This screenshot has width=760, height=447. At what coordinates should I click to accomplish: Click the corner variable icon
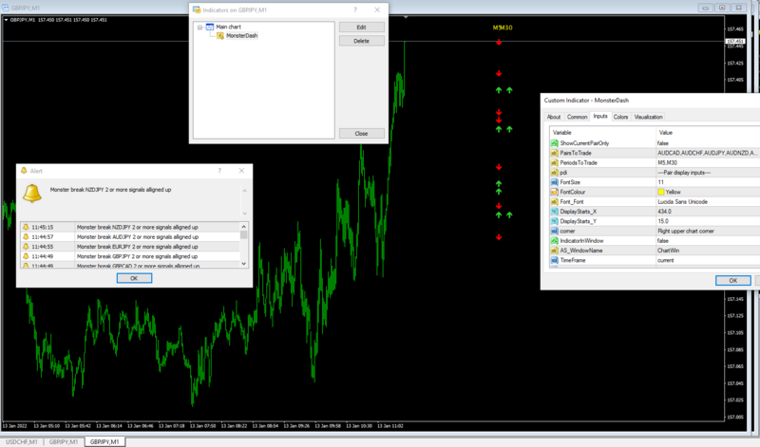point(555,231)
